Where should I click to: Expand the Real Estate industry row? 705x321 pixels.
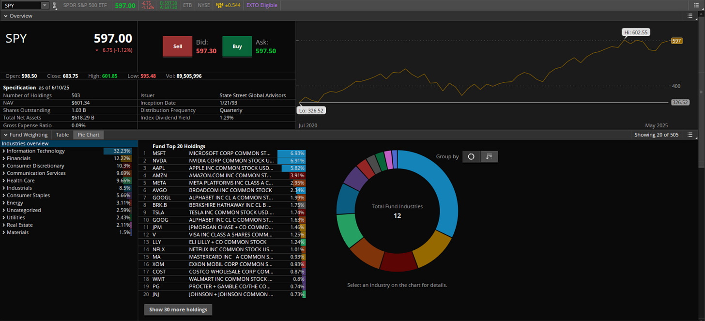4,225
